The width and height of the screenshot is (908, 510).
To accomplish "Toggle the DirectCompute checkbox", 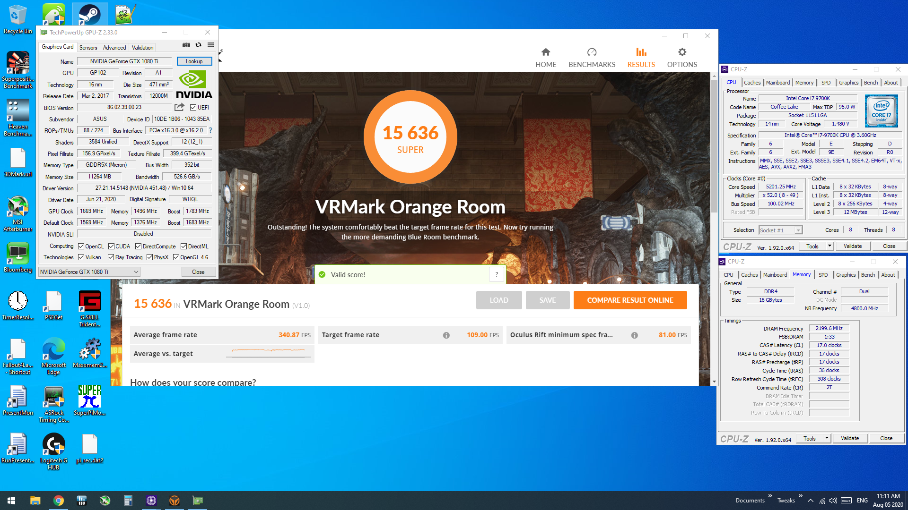I will click(x=138, y=246).
